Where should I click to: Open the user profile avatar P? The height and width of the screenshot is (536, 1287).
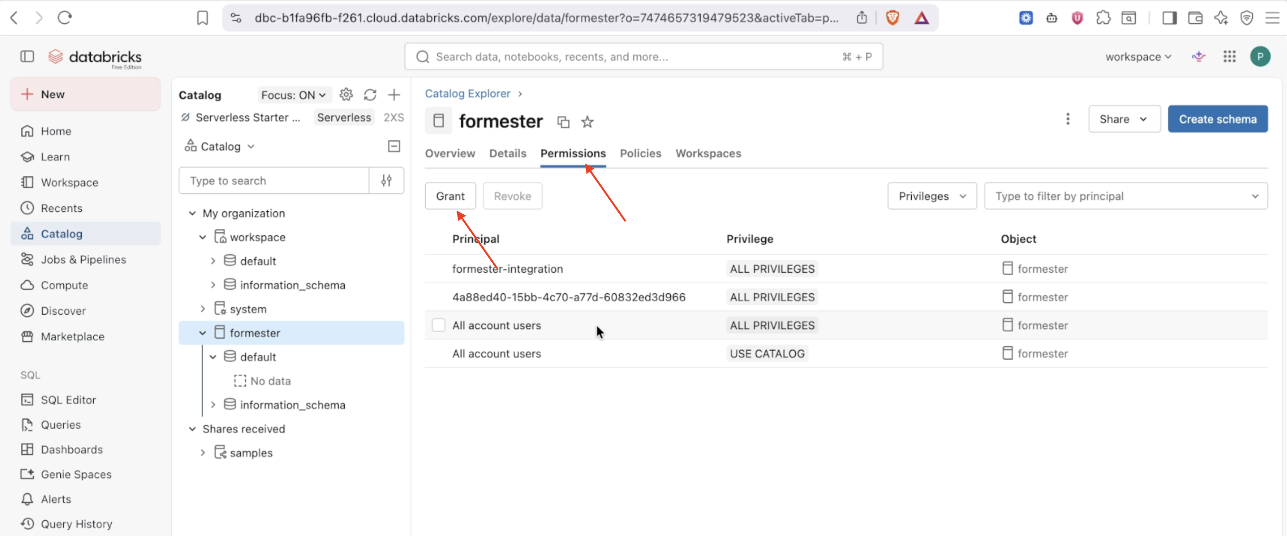[1260, 57]
